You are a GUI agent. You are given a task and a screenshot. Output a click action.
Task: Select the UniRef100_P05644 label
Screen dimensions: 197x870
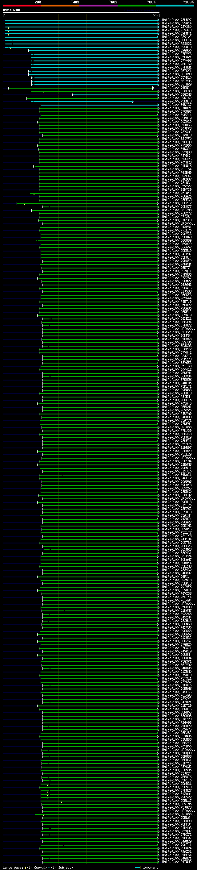(x=176, y=298)
